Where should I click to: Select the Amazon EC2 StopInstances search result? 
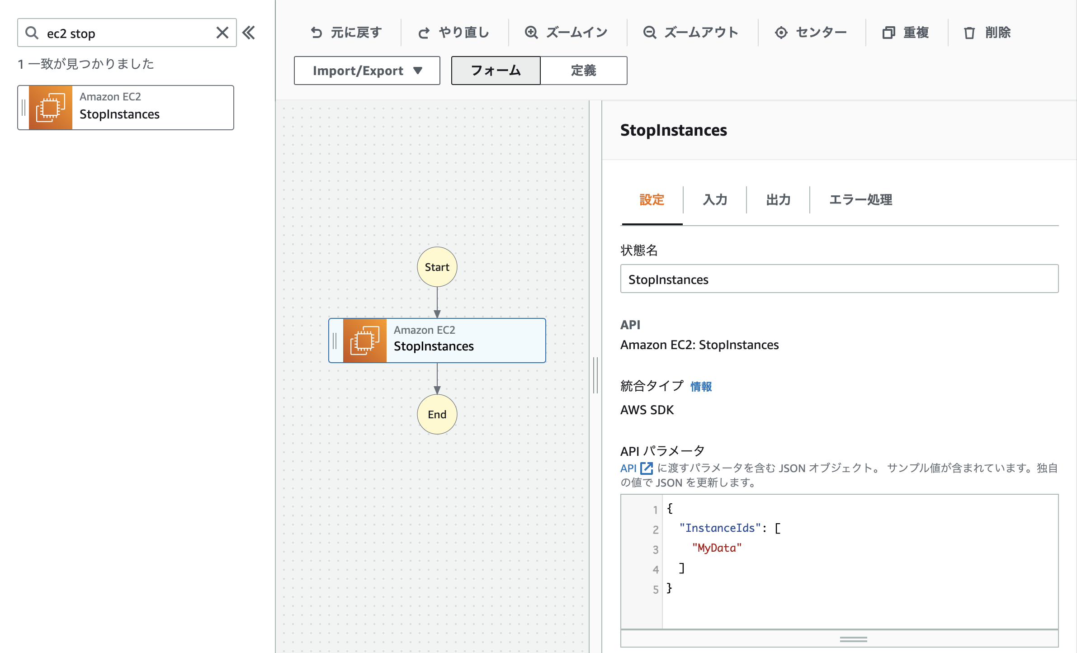126,108
